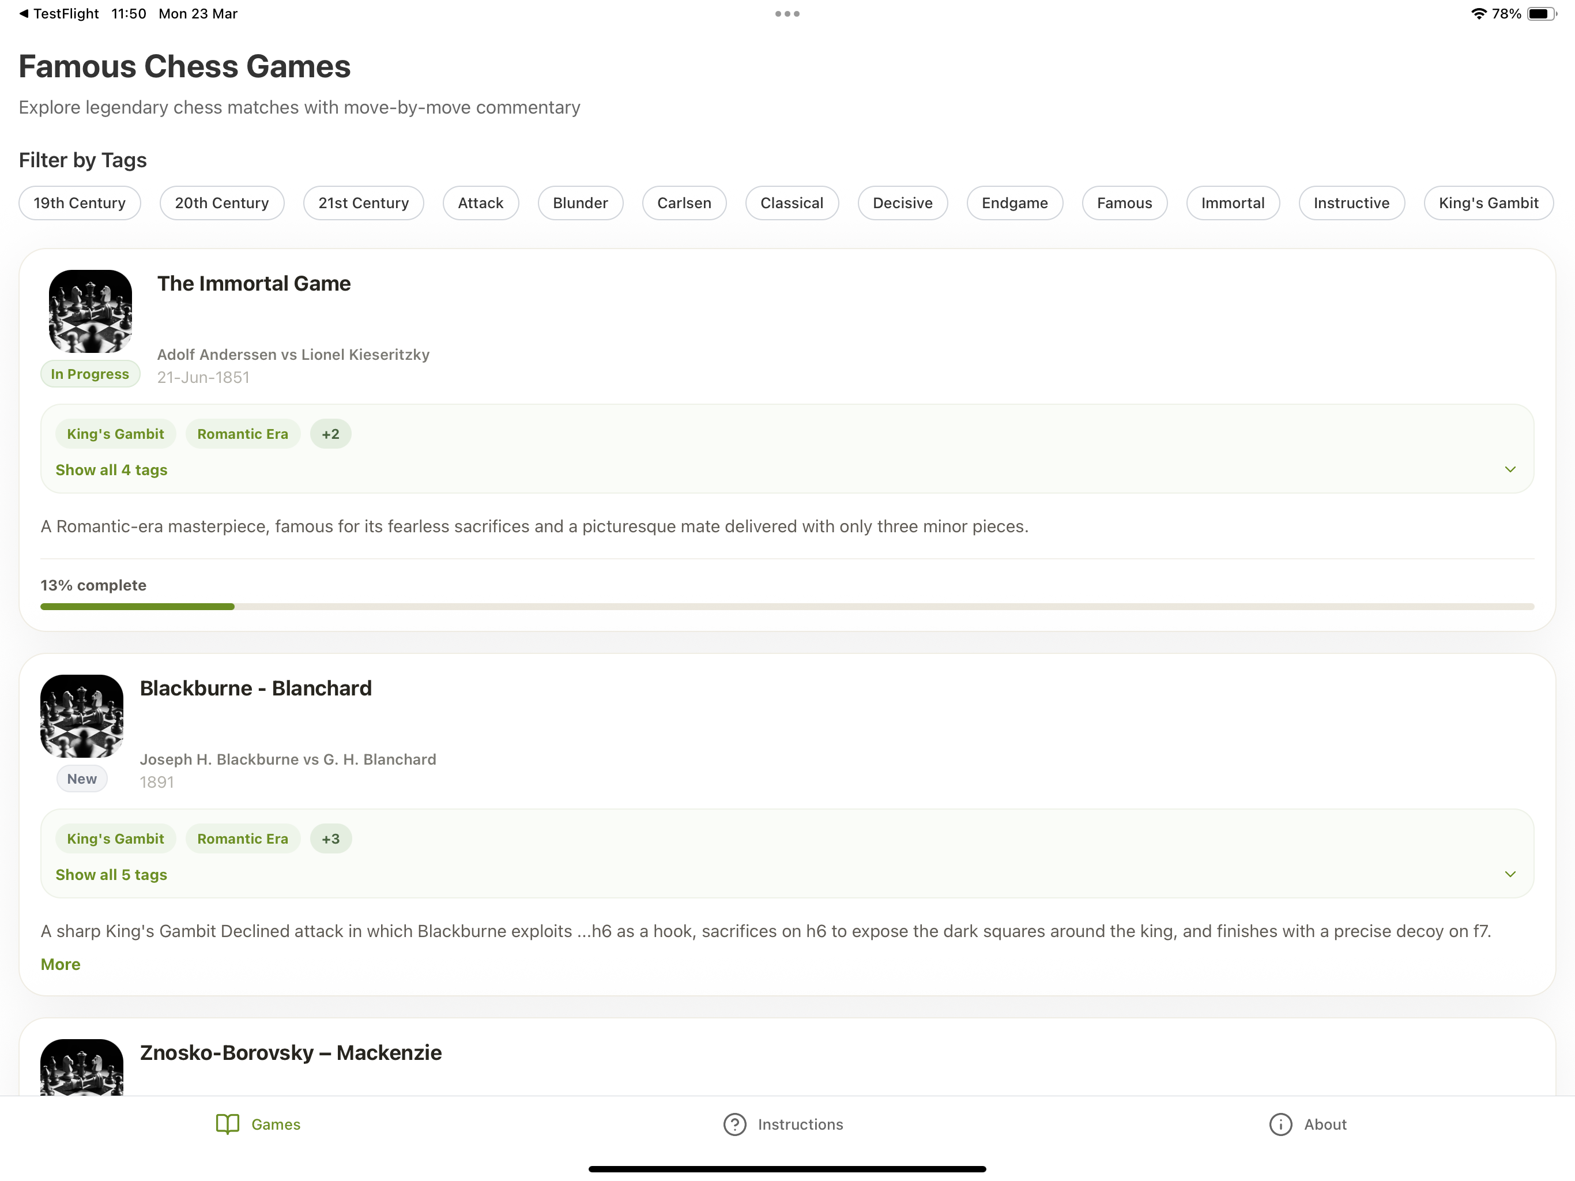1575x1181 pixels.
Task: Select the Famous tag filter
Action: 1124,203
